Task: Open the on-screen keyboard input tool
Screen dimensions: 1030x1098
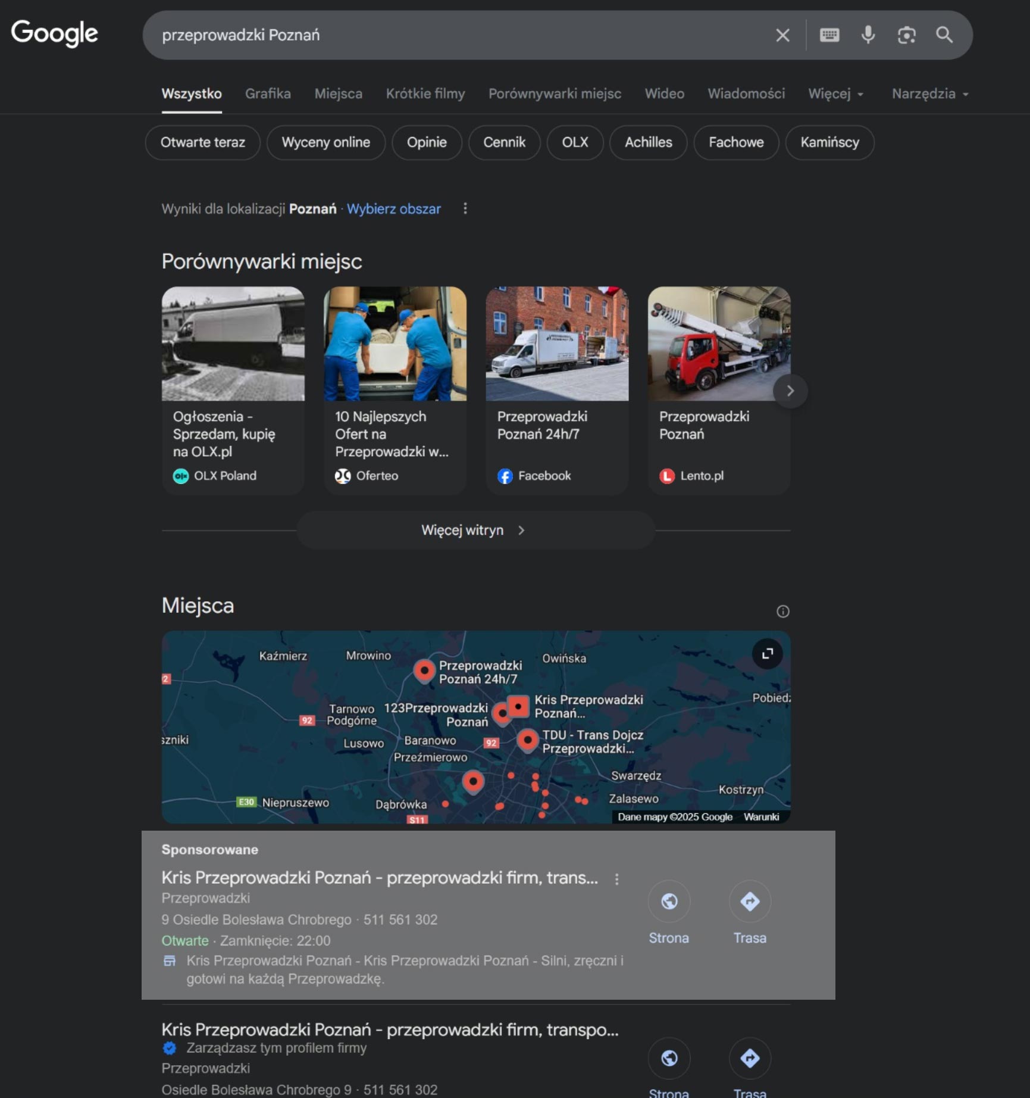Action: tap(829, 35)
